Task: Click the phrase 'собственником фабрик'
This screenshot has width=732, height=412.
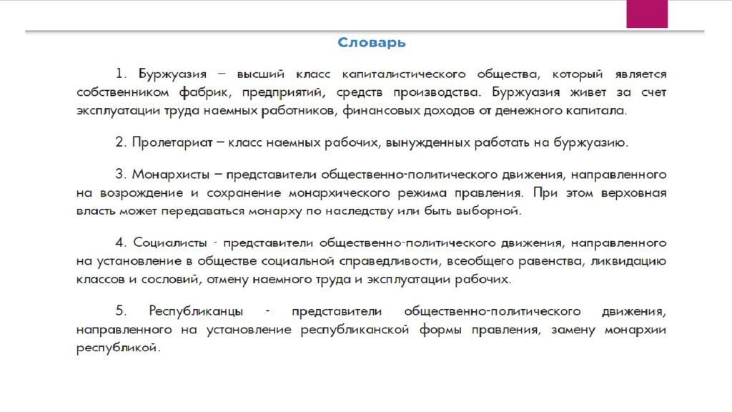Action: 154,92
